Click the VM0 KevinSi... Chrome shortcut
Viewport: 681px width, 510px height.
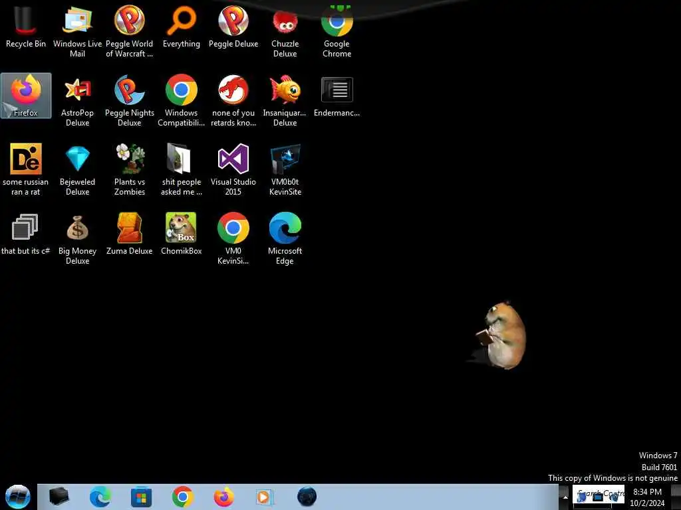(233, 238)
